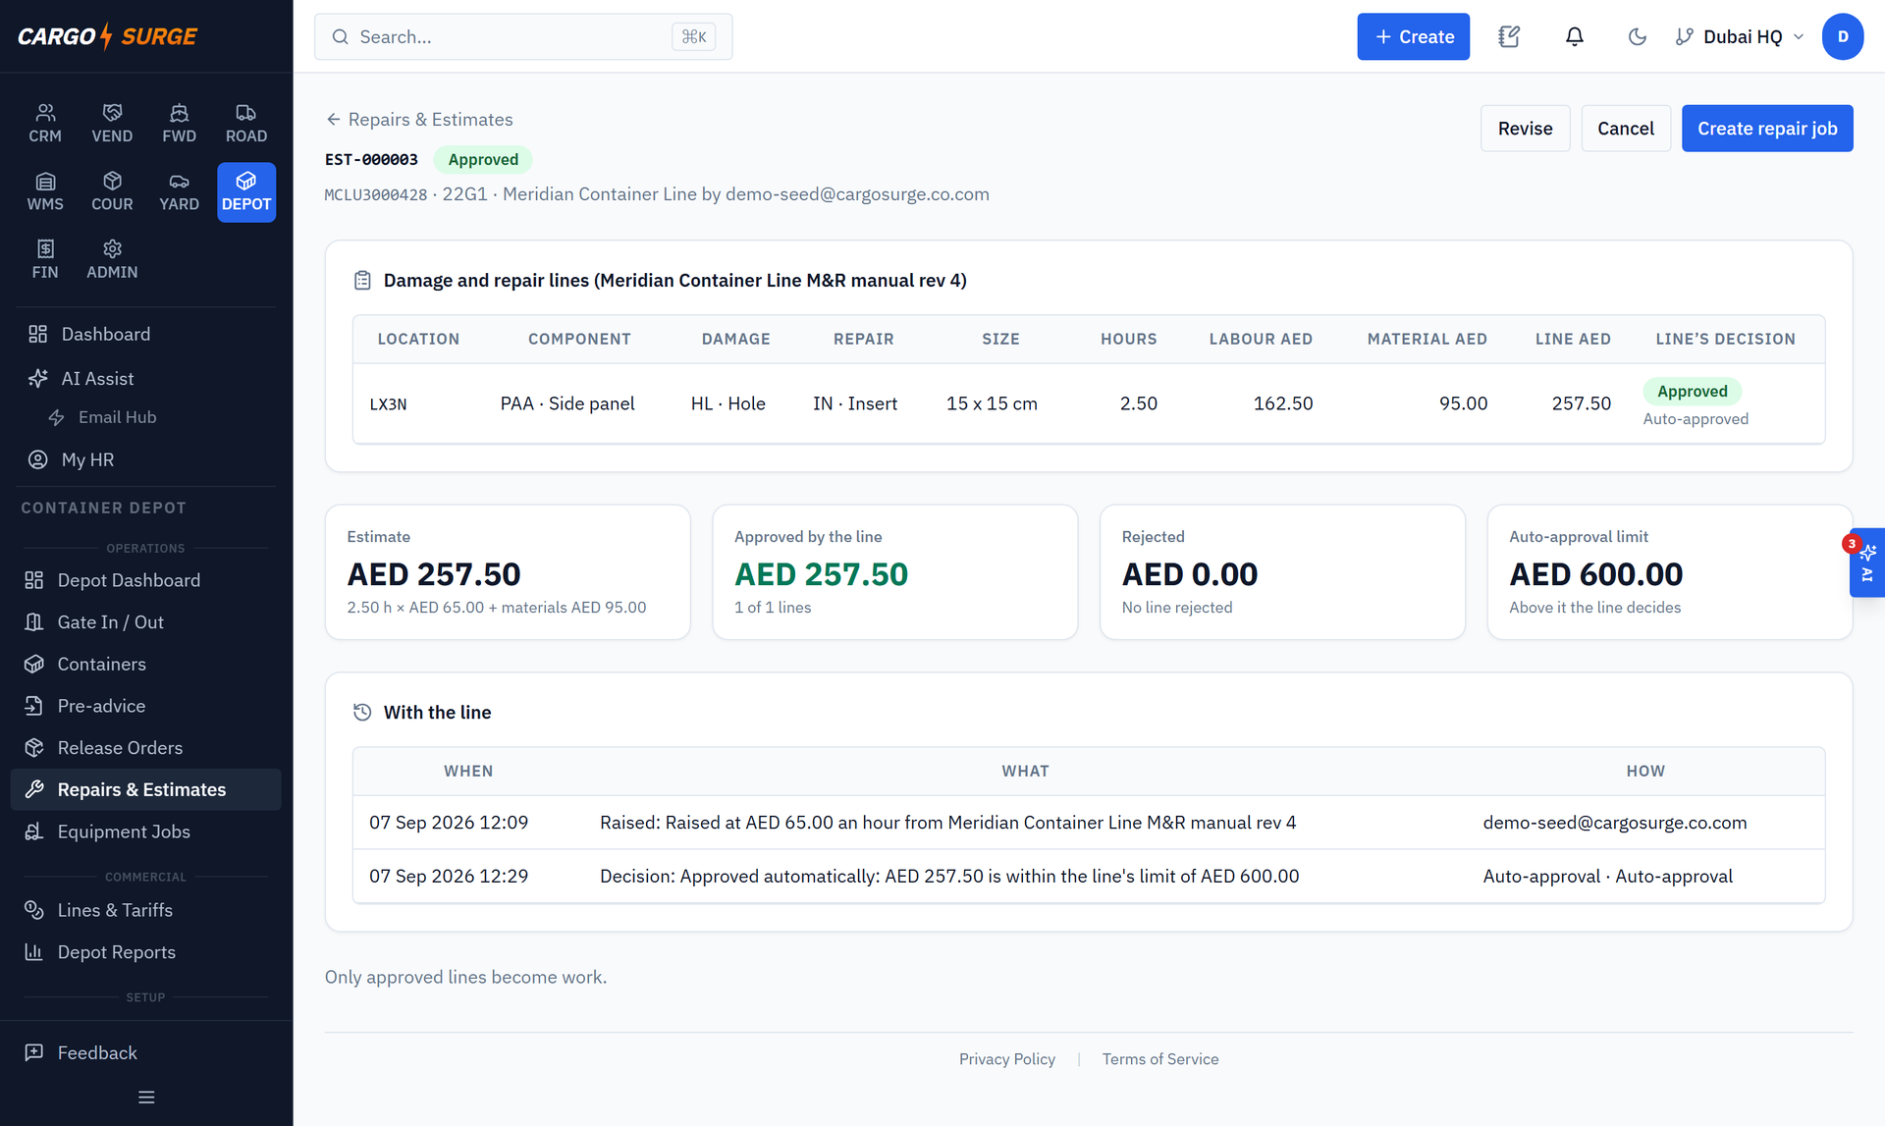Open Containers in sidebar
This screenshot has width=1885, height=1126.
(x=146, y=664)
